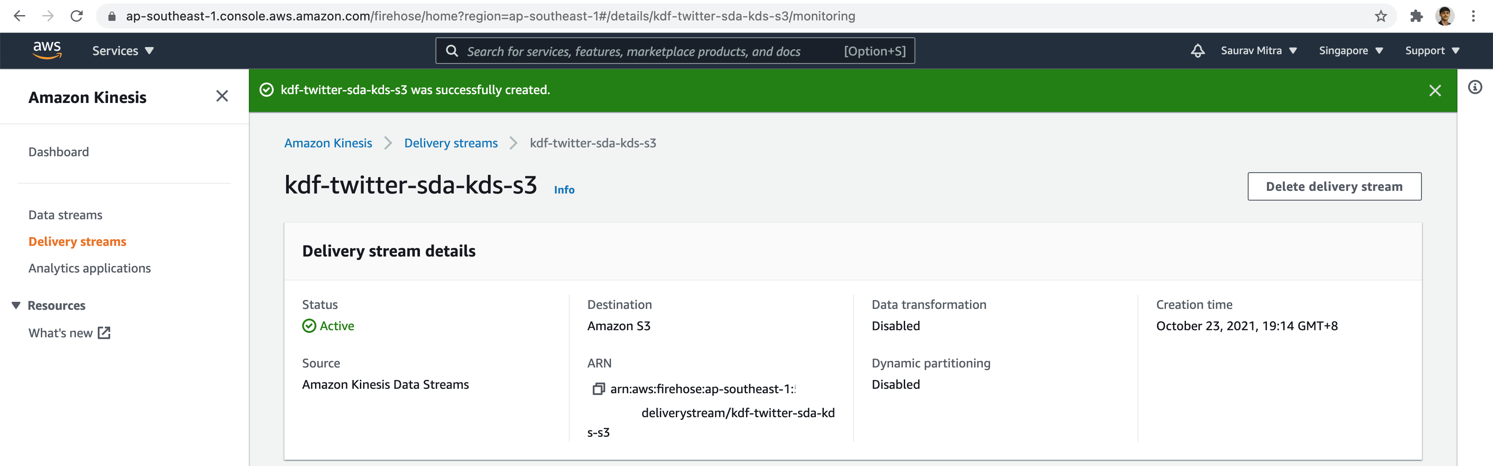This screenshot has height=466, width=1493.
Task: Open Saurav Mitra account dropdown
Action: coord(1258,51)
